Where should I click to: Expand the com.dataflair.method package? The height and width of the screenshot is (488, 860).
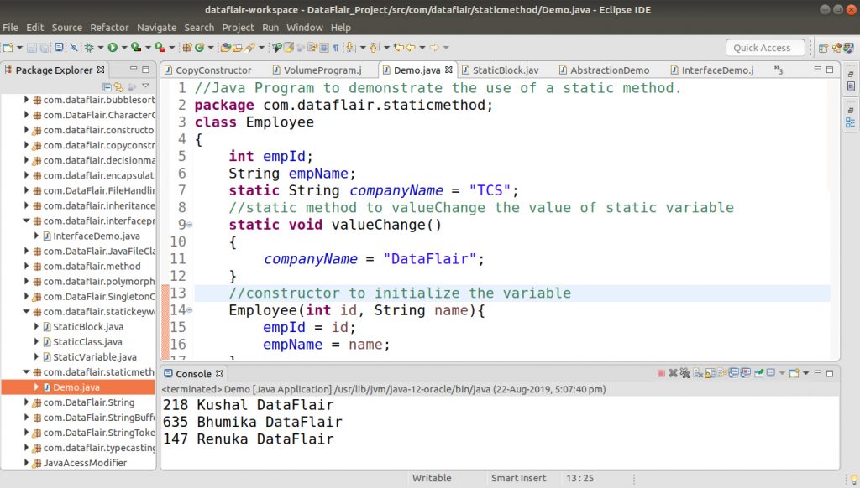[26, 265]
